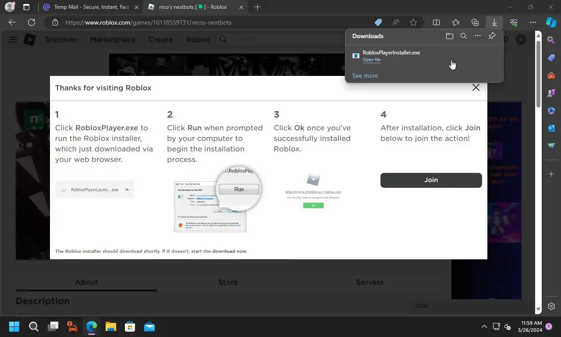Open the Edge profile avatar
The image size is (561, 337).
tap(10, 7)
